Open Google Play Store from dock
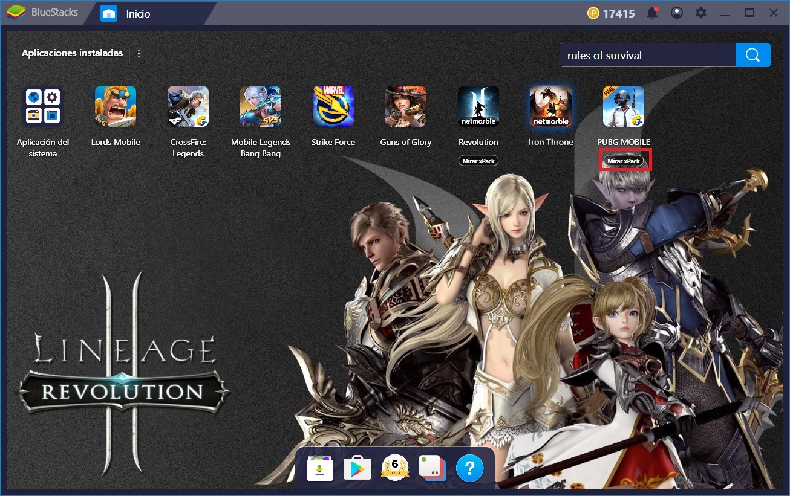This screenshot has height=496, width=790. [357, 468]
